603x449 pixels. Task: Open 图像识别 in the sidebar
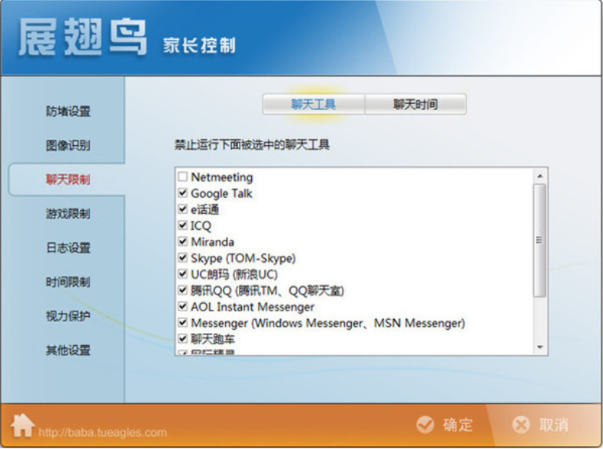68,145
